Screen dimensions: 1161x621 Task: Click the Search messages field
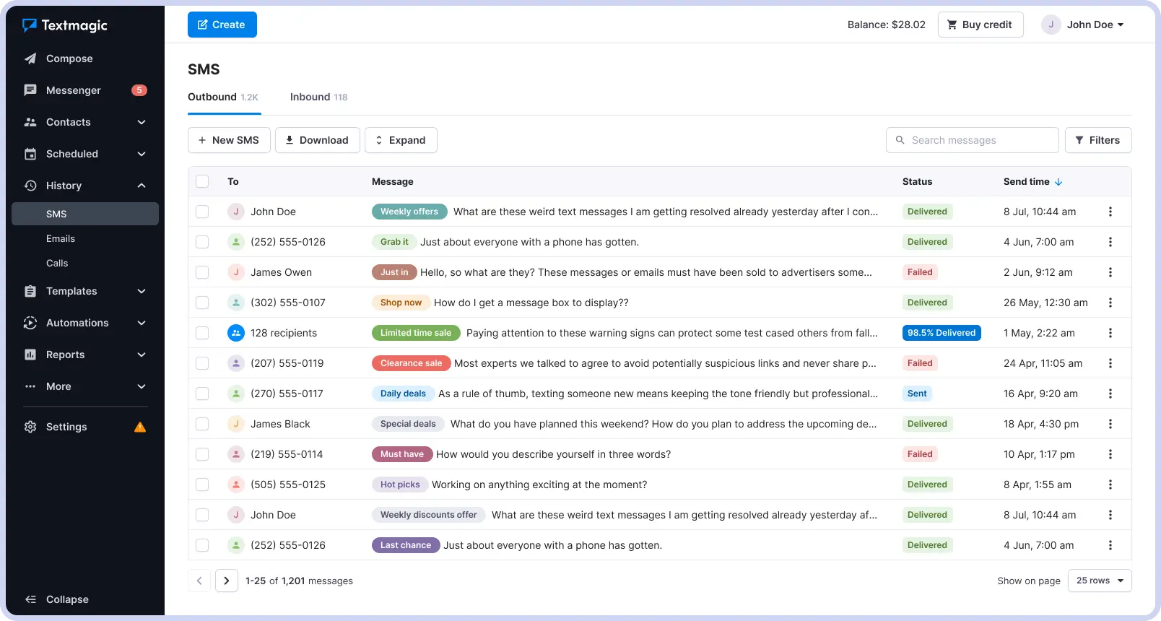pos(973,140)
